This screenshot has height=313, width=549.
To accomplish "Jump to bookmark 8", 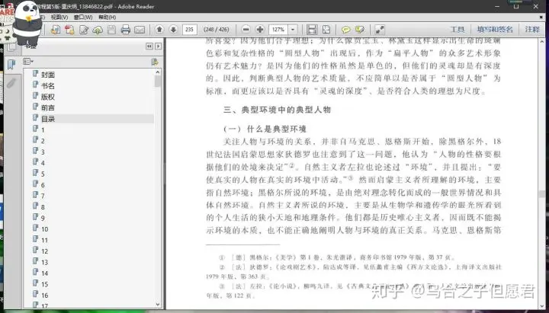I will tap(43, 207).
